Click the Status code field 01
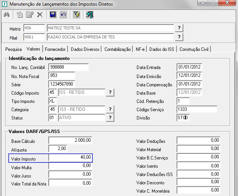Image resolution: width=238 pixels, height=196 pixels. pyautogui.click(x=53, y=118)
